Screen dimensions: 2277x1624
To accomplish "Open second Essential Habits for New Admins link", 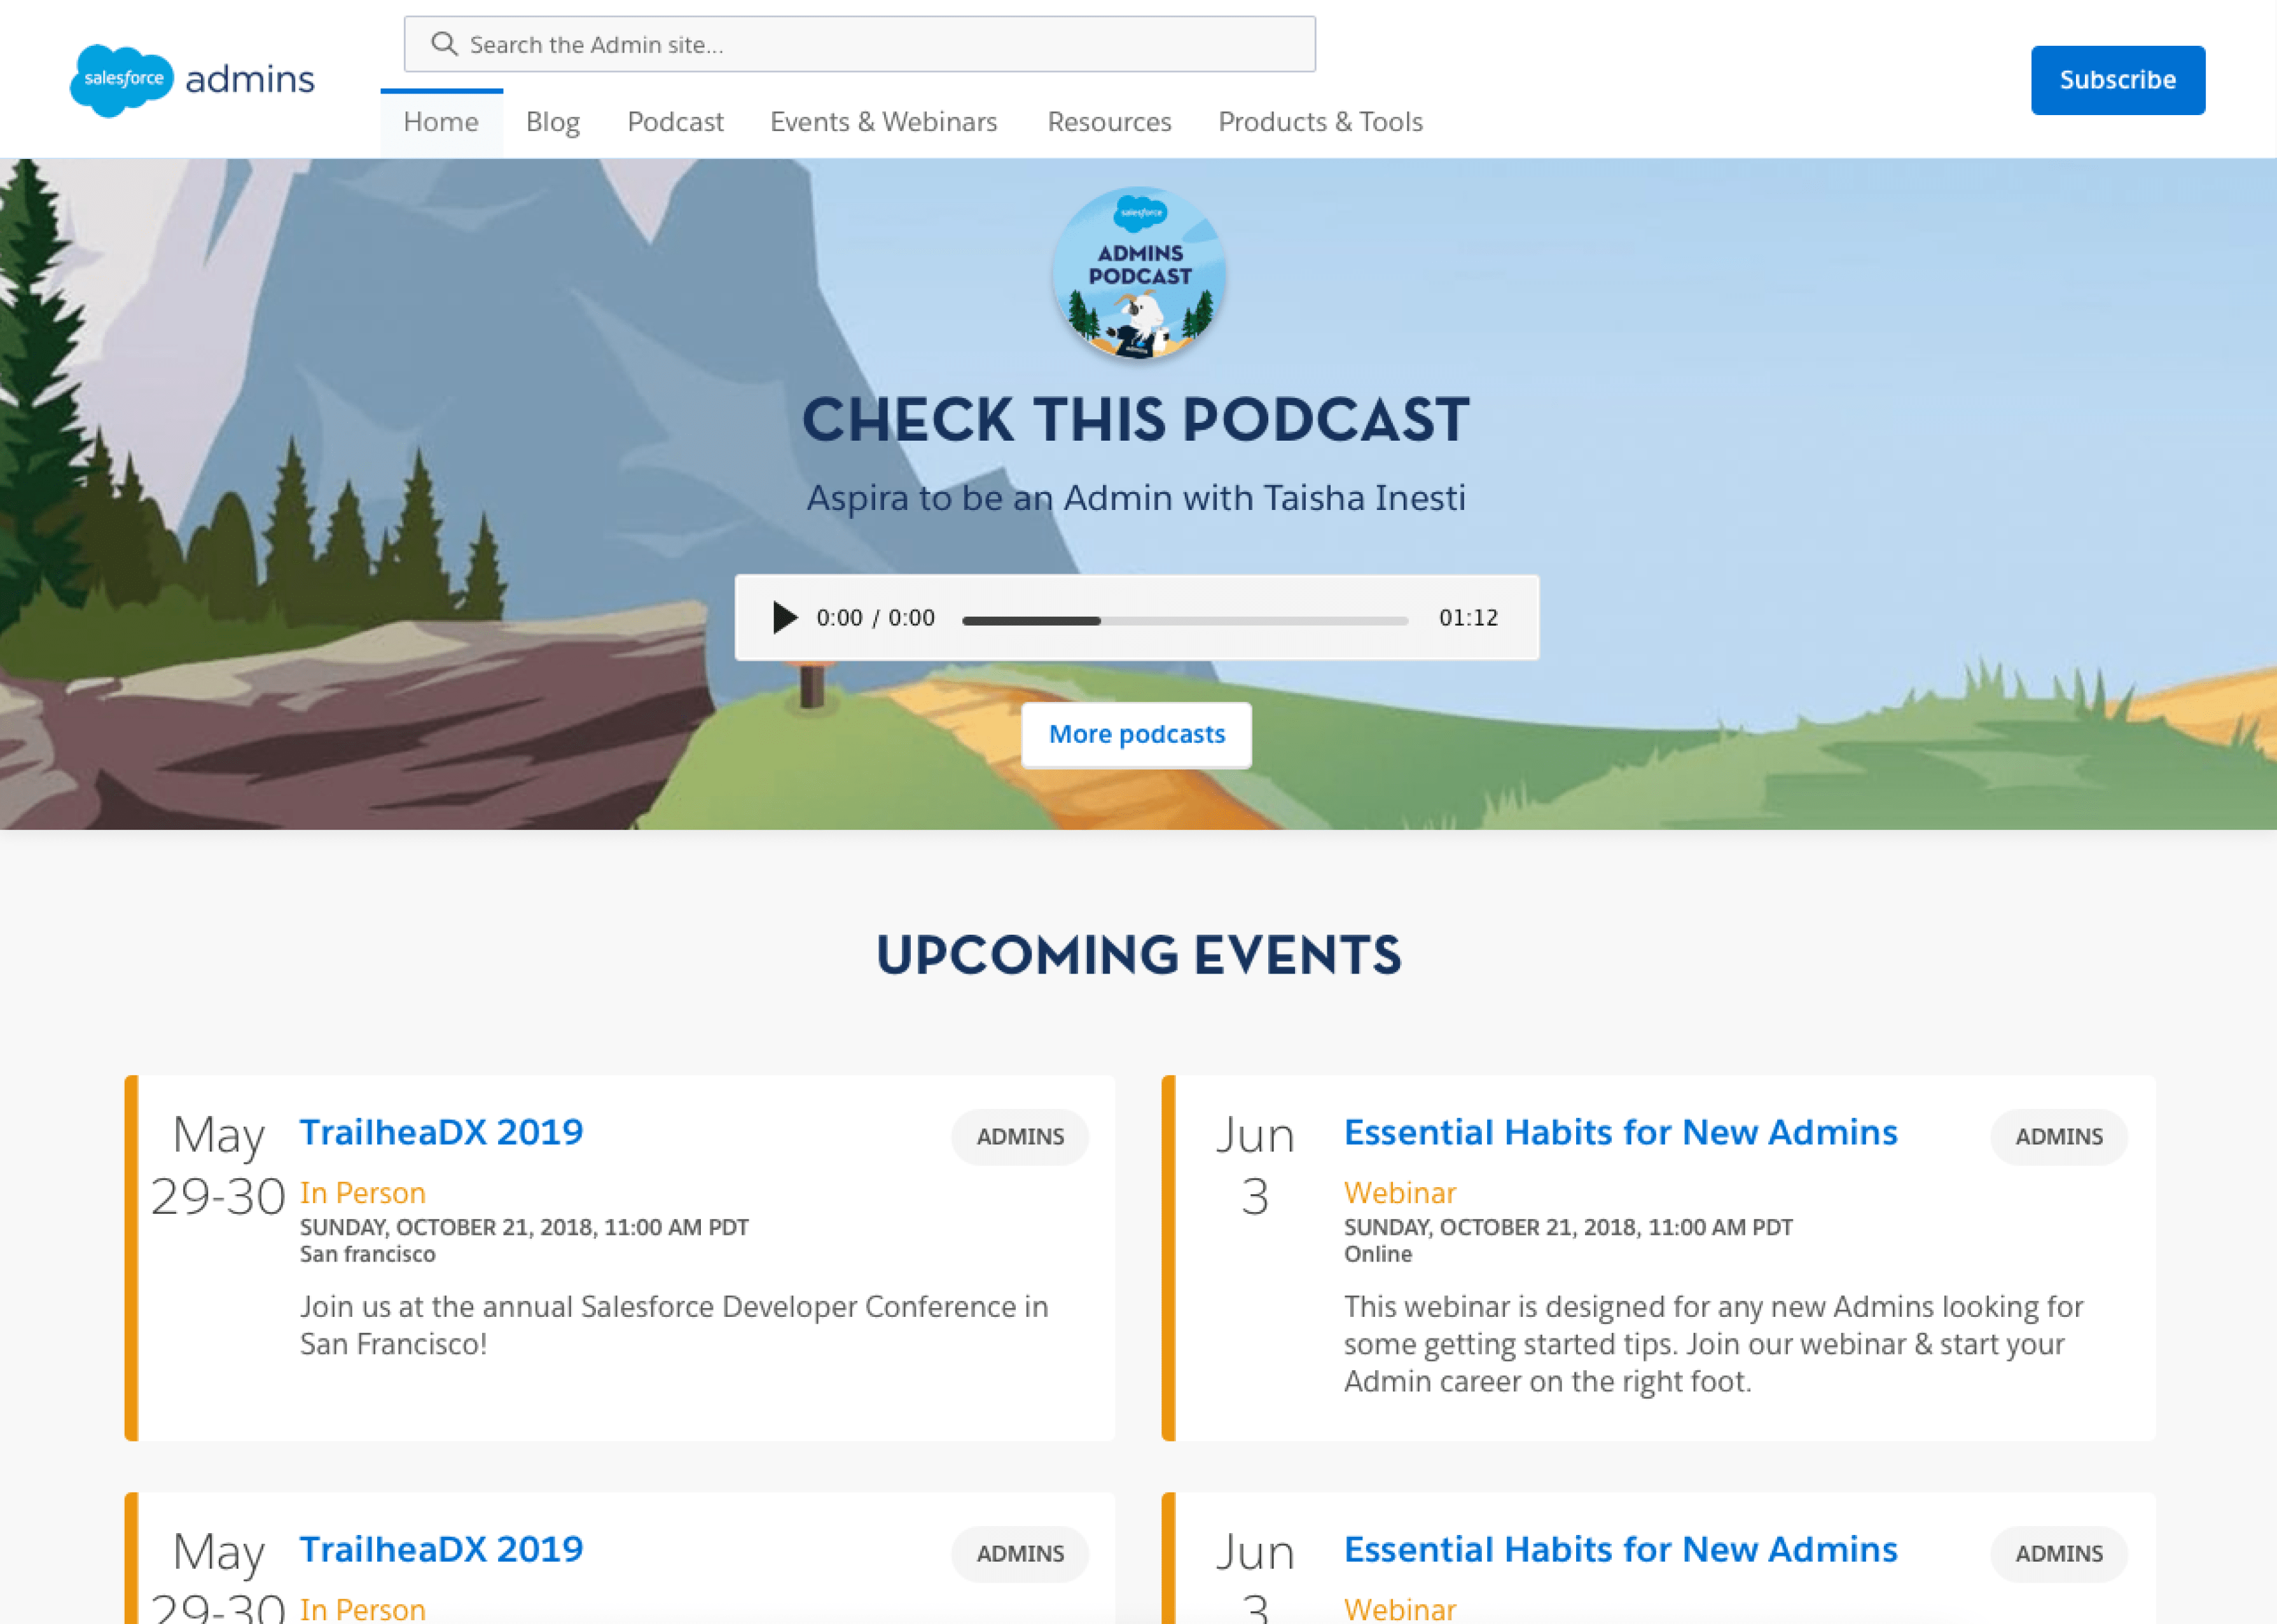I will [x=1620, y=1549].
